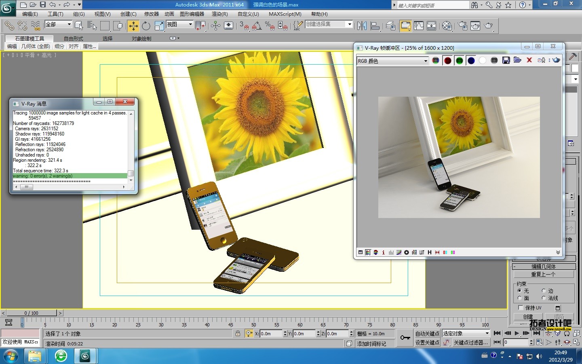This screenshot has height=364, width=582.
Task: Toggle the blue channel in V-Ray frame buffer
Action: coord(471,61)
